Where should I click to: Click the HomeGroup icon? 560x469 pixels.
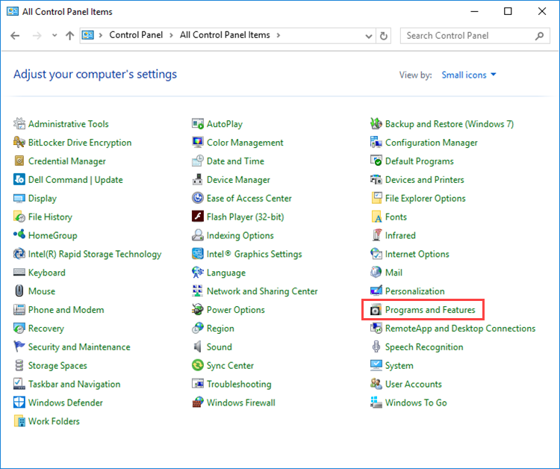tap(19, 235)
